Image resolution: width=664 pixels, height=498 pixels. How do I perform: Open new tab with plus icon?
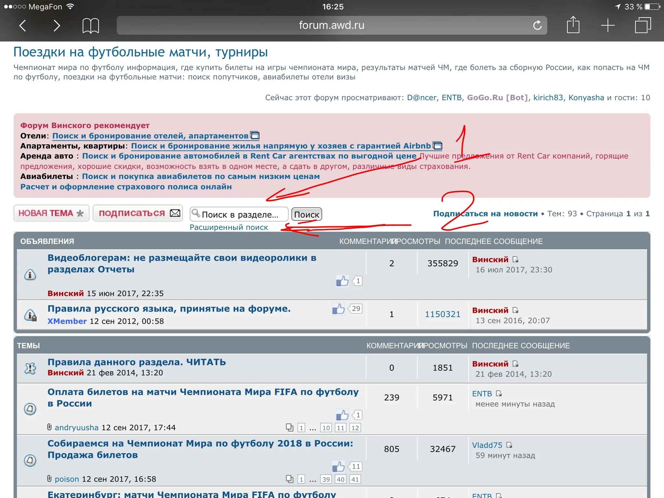[x=608, y=25]
